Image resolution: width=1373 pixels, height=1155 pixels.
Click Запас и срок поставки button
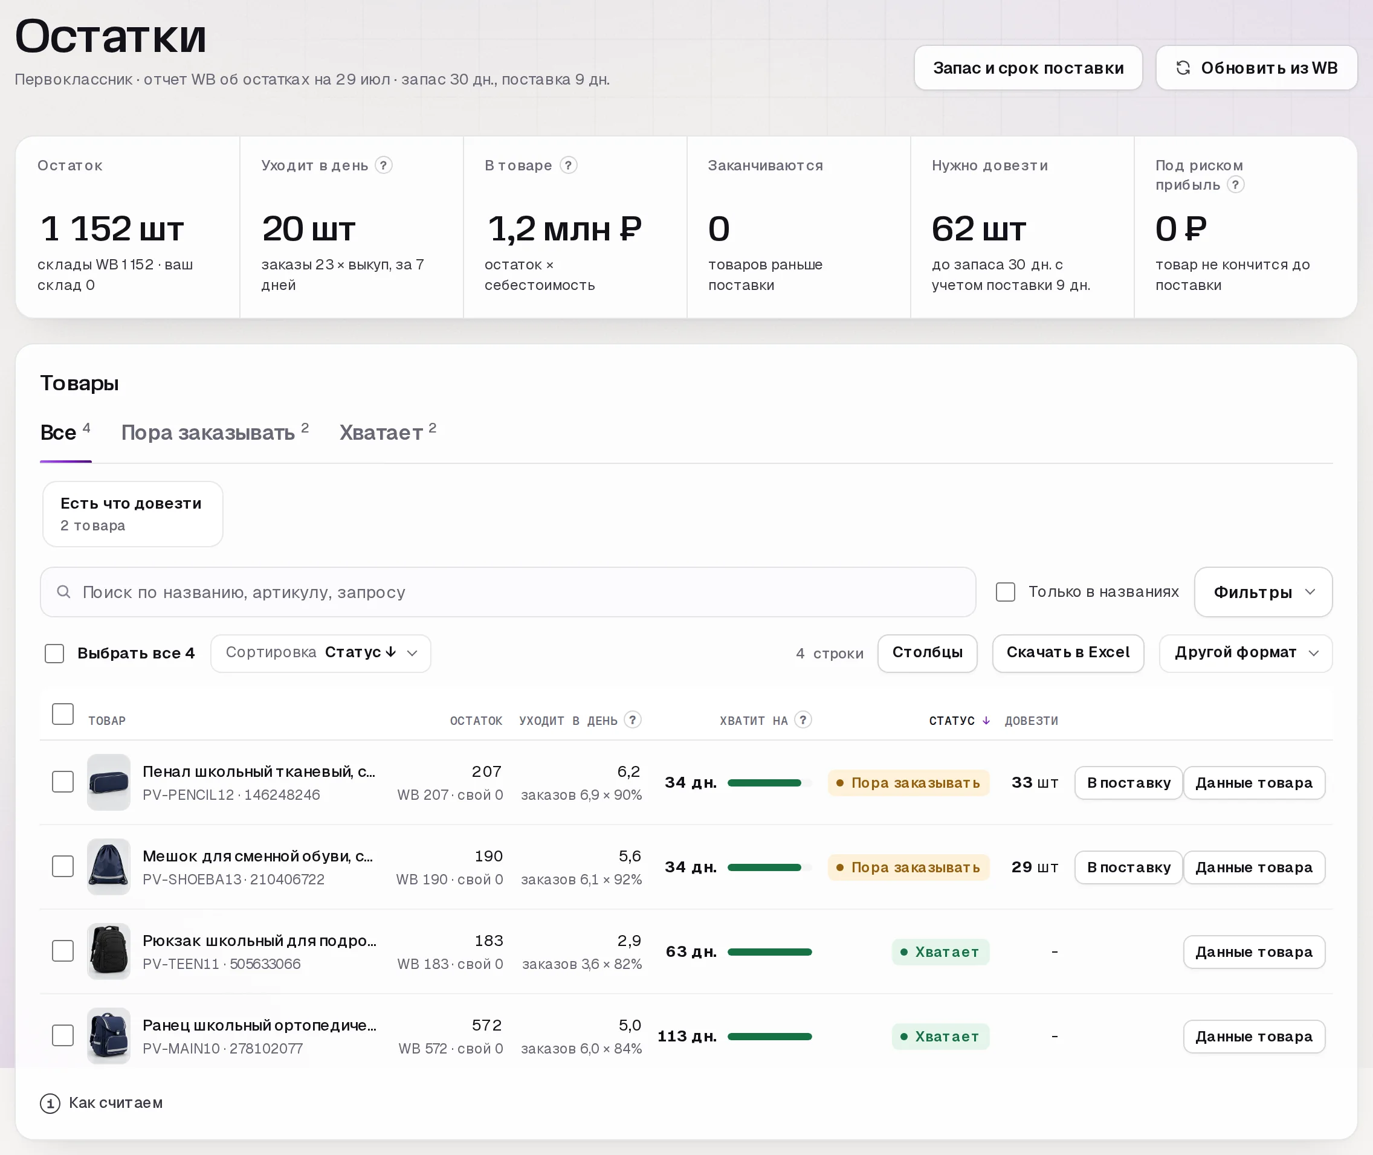click(1028, 68)
